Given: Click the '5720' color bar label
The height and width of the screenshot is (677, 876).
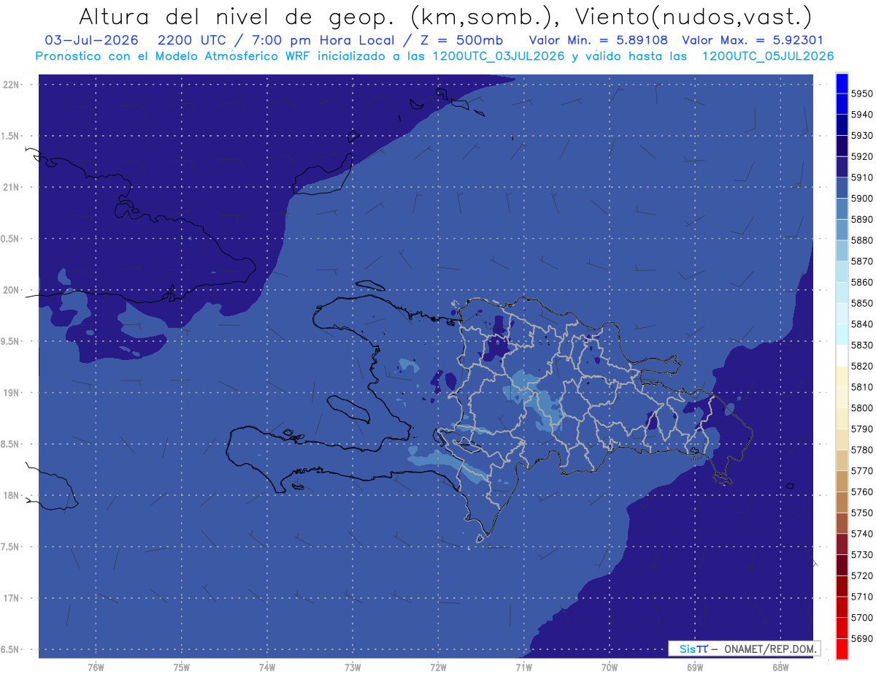Looking at the screenshot, I should tap(862, 576).
